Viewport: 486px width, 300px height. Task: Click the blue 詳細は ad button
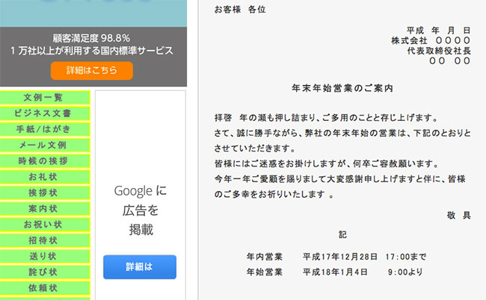(140, 266)
